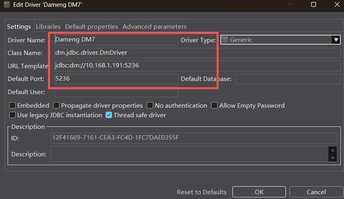
Task: Switch to the Libraries tab
Action: pos(48,27)
